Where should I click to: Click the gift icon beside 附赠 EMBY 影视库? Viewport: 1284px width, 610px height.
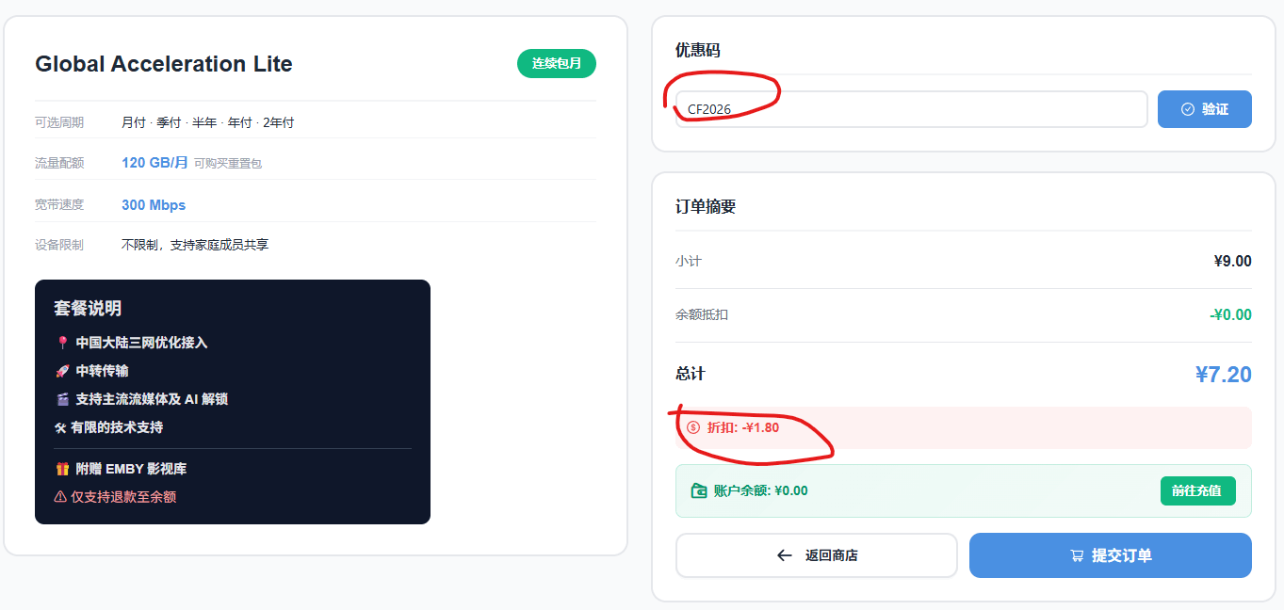pos(63,467)
